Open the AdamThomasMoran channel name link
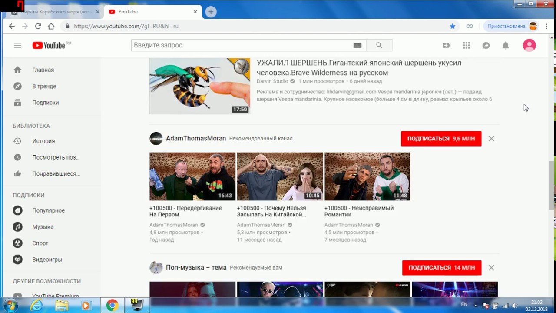Viewport: 556px width, 313px height. pos(196,138)
